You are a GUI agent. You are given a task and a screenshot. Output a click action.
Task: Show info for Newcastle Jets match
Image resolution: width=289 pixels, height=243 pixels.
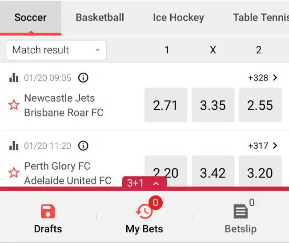[x=83, y=78]
